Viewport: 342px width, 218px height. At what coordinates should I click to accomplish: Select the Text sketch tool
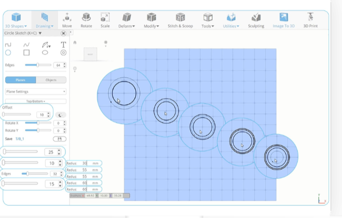point(63,45)
